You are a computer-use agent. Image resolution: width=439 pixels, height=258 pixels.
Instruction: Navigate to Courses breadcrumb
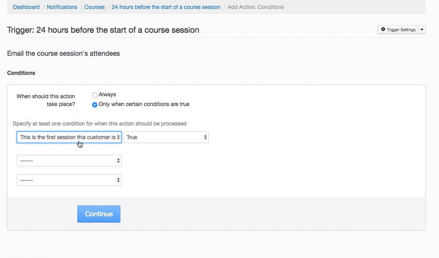click(94, 7)
